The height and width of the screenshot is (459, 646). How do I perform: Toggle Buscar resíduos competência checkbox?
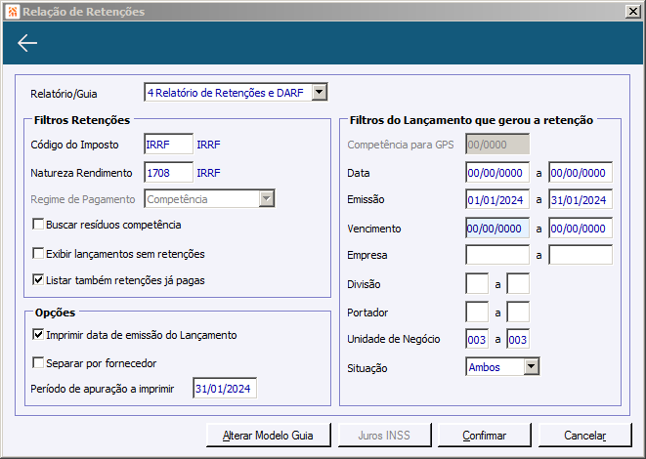[x=38, y=225]
